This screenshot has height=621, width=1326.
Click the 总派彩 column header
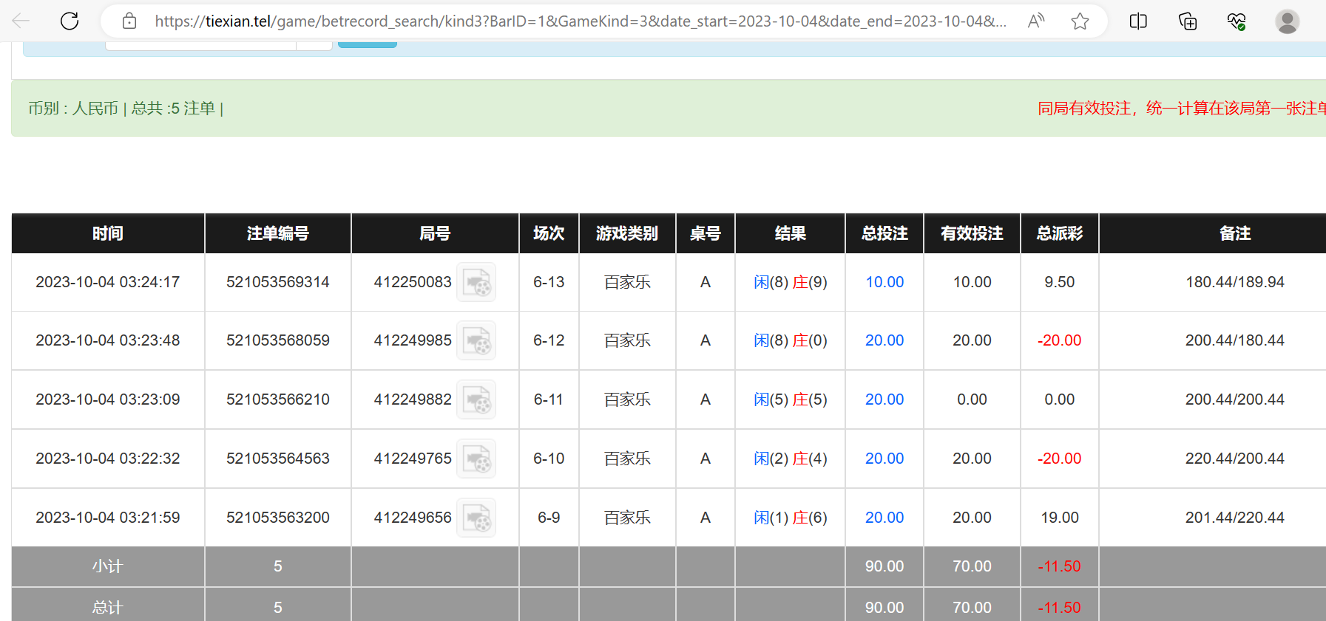[x=1059, y=233]
